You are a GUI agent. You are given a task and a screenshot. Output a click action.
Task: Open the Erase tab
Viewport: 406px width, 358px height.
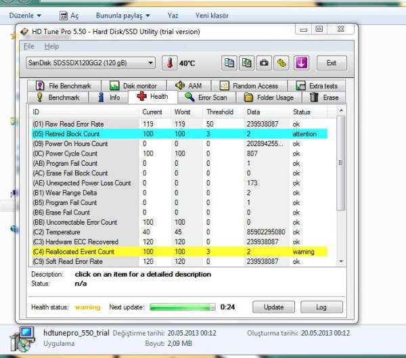324,97
